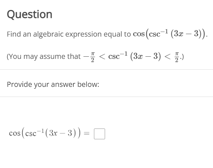Click the positive π/2 fraction ending the inequality
The image size is (213, 168).
coord(176,57)
